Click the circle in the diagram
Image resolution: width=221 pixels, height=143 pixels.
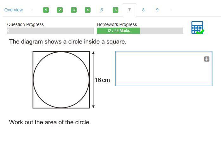coord(61,80)
